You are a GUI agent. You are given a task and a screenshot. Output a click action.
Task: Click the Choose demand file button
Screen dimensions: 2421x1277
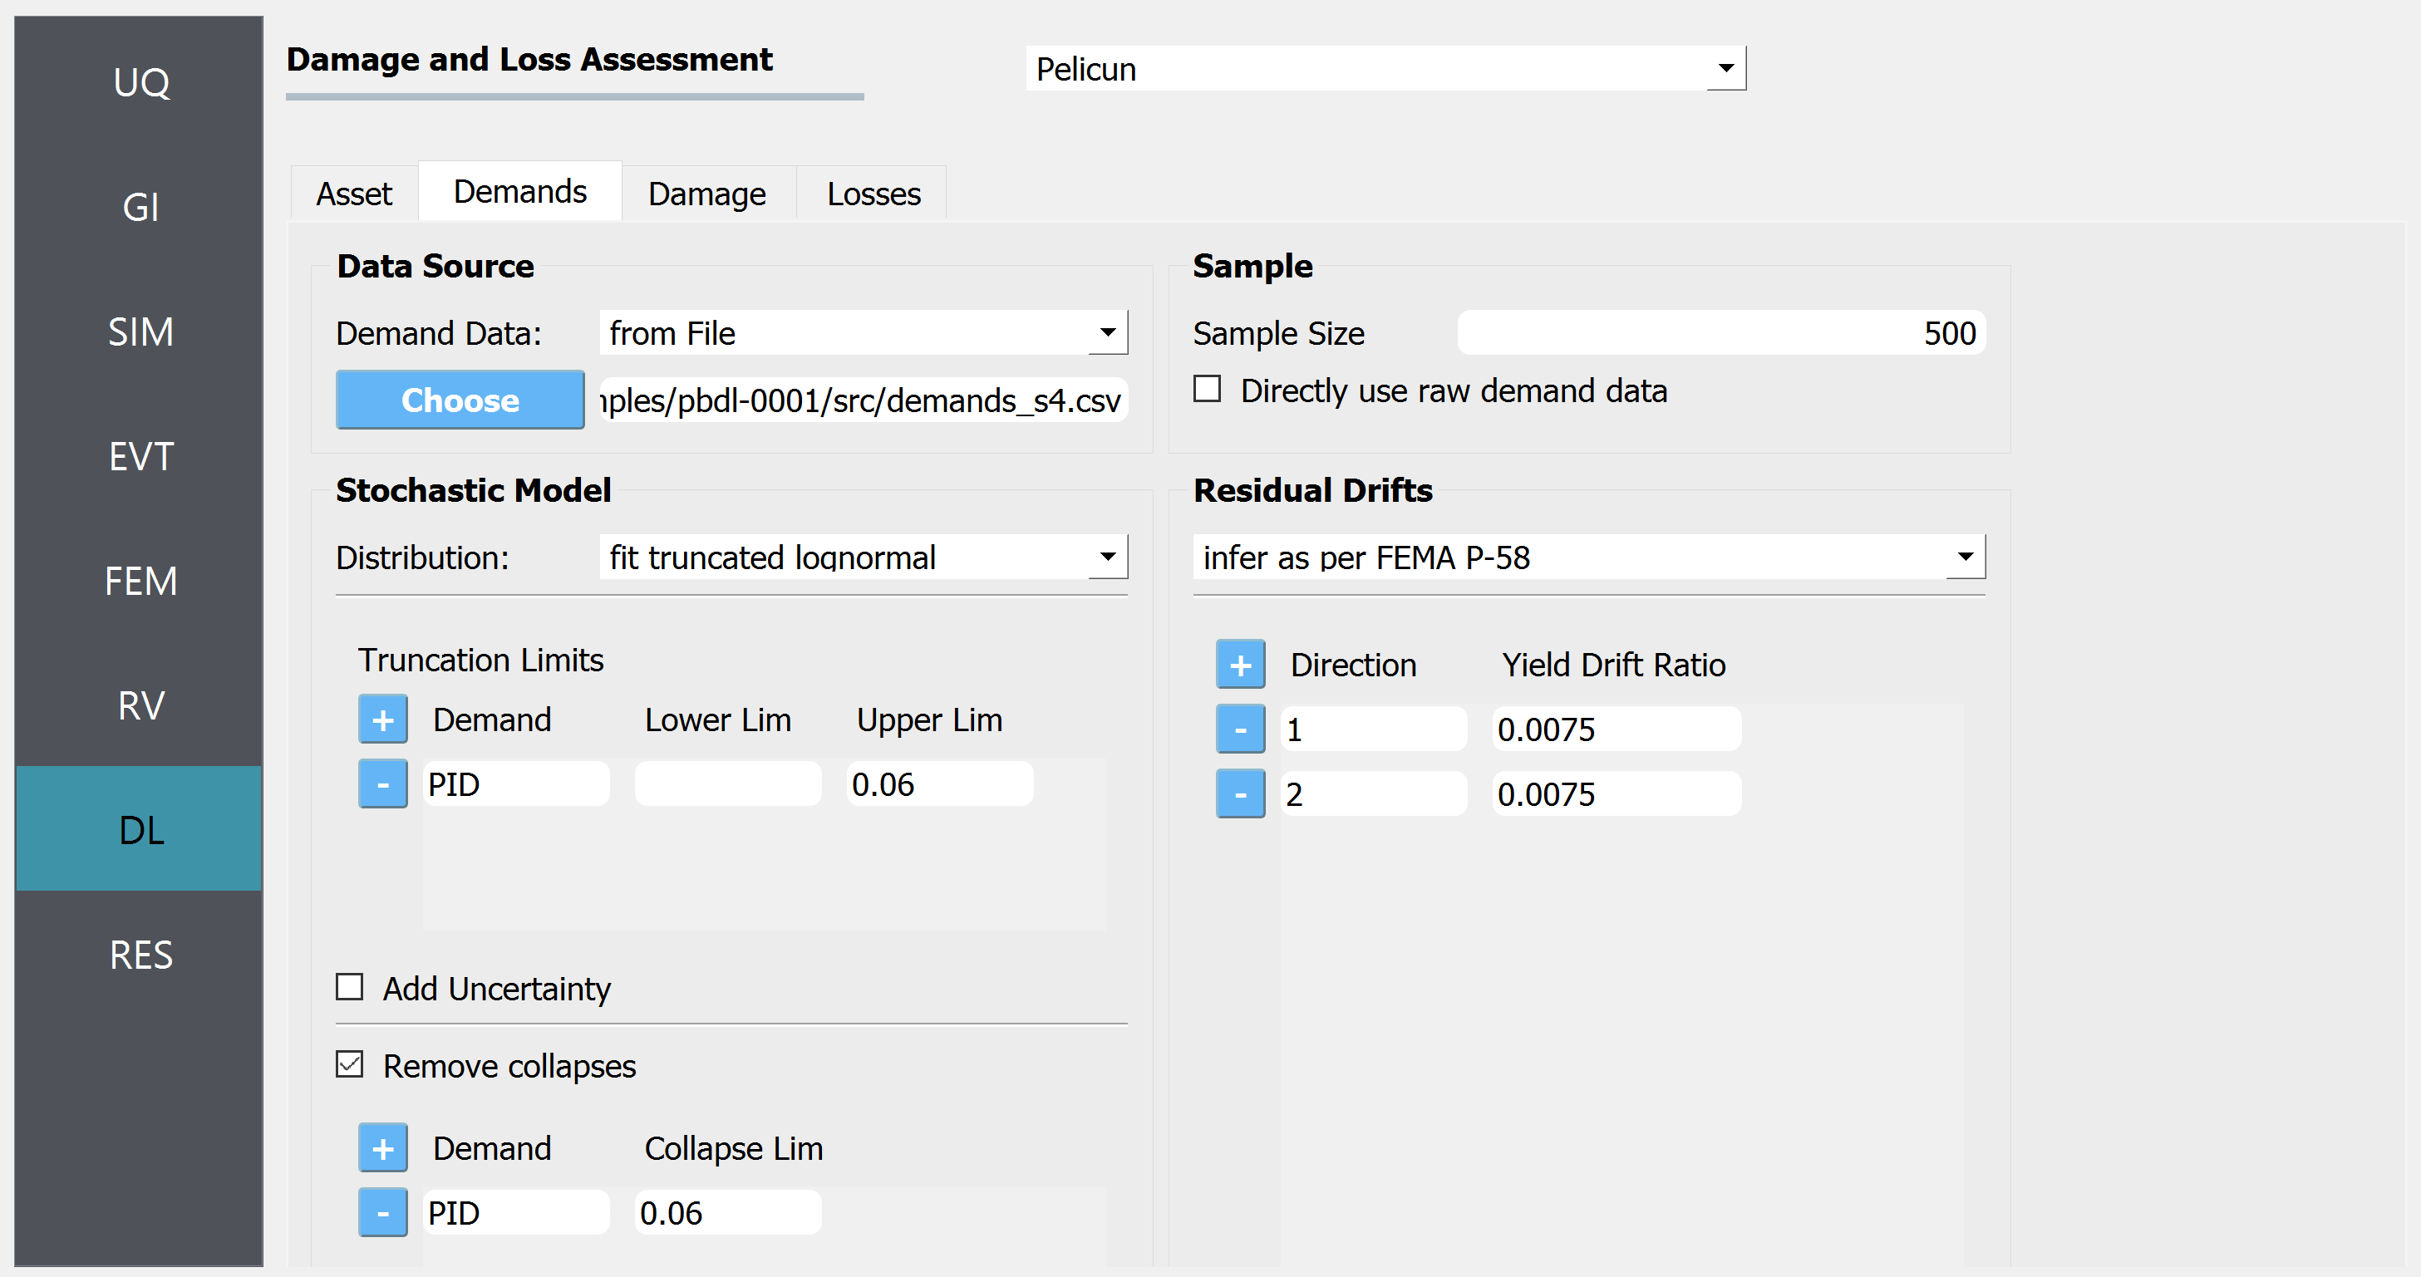460,400
